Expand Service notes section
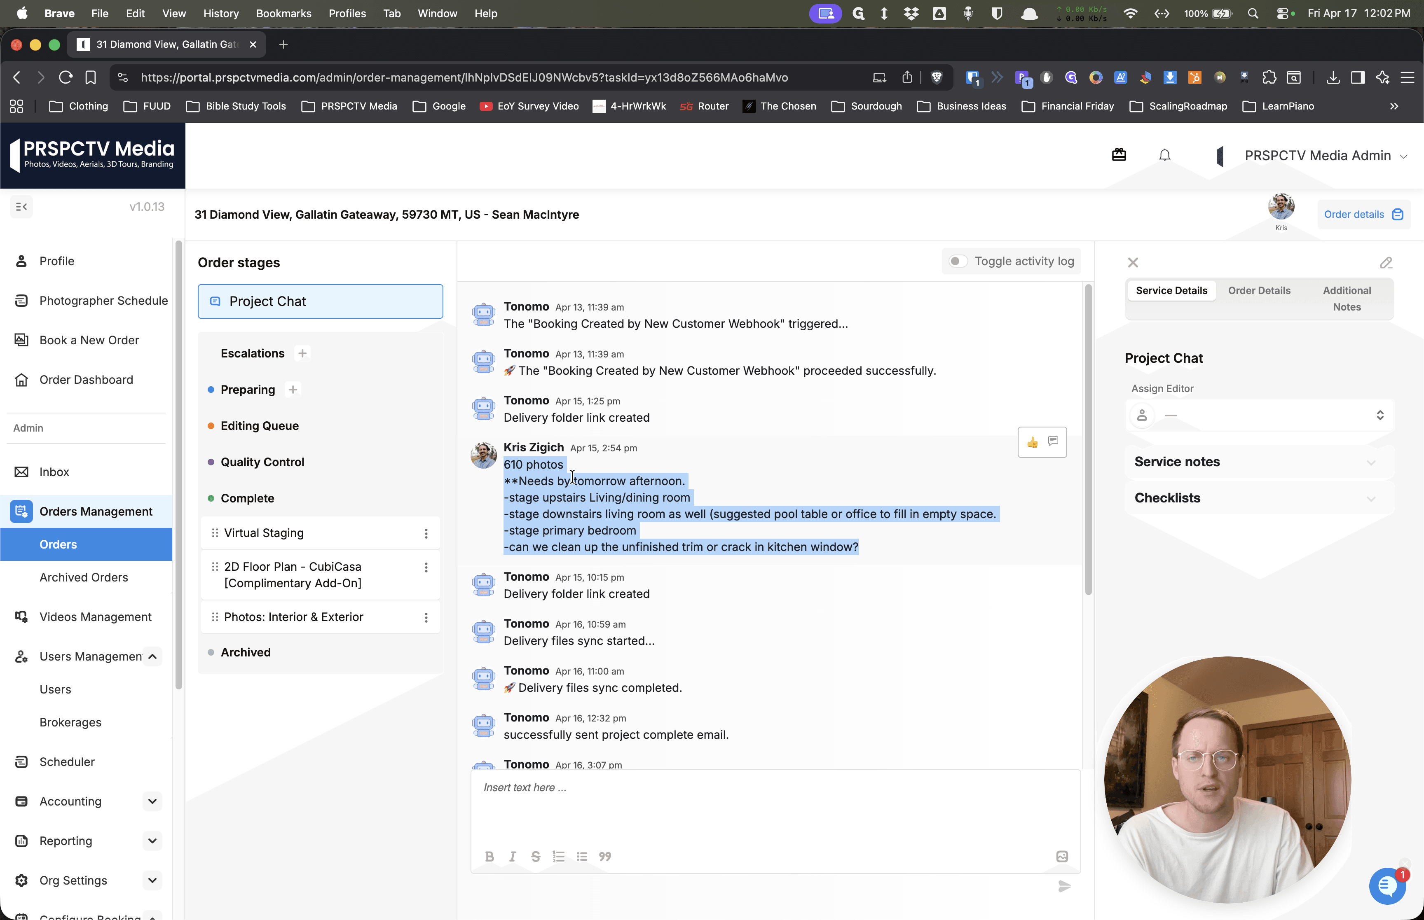Screen dimensions: 1424x920 pyautogui.click(x=1258, y=462)
